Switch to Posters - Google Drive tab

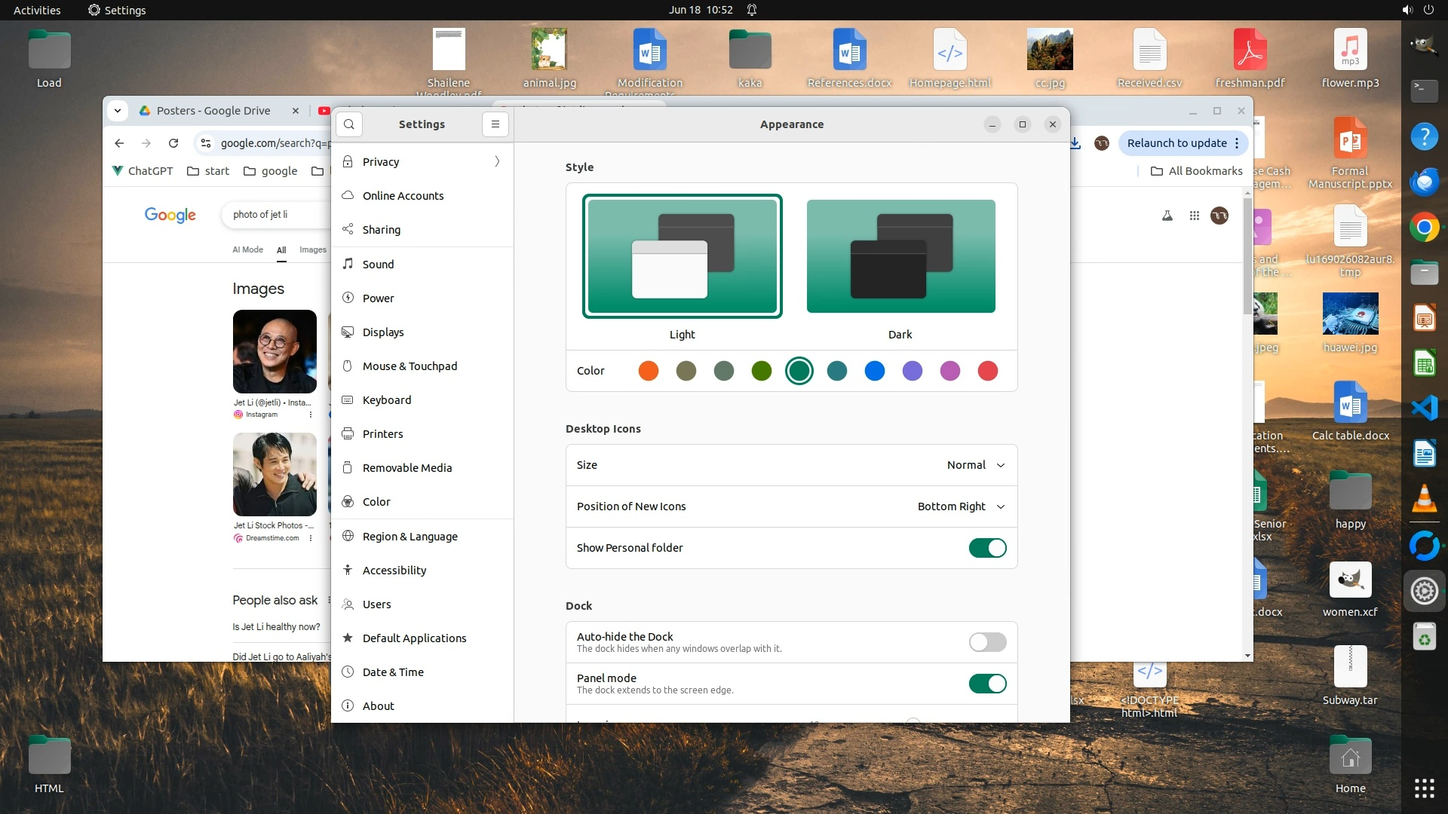[213, 111]
